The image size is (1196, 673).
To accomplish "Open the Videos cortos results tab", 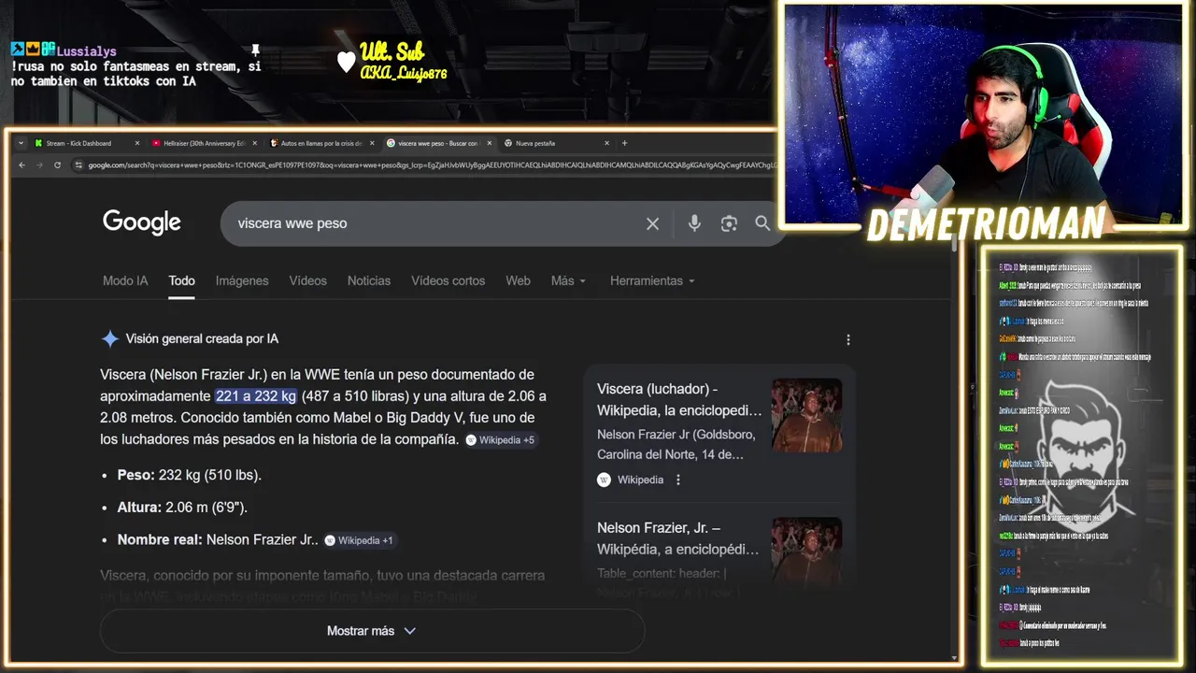I will point(448,280).
